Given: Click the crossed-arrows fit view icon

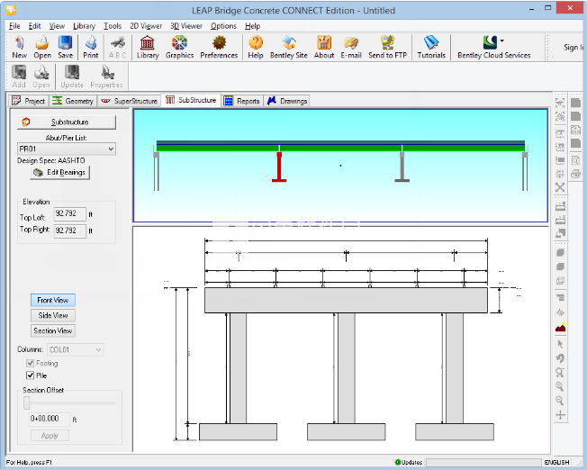Looking at the screenshot, I should tap(560, 187).
